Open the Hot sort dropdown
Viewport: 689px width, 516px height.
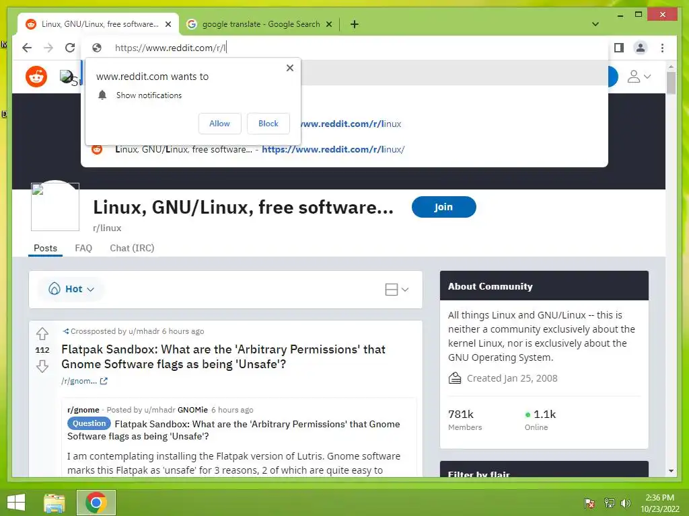[x=71, y=289]
